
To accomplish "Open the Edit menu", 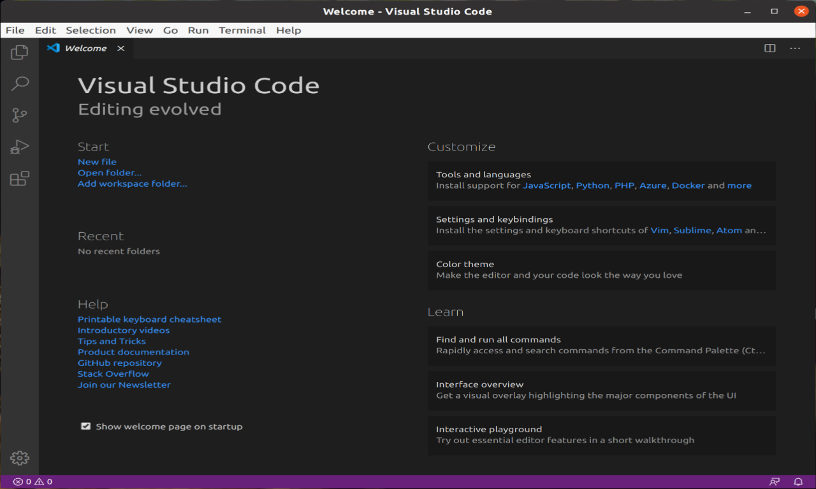I will [45, 30].
